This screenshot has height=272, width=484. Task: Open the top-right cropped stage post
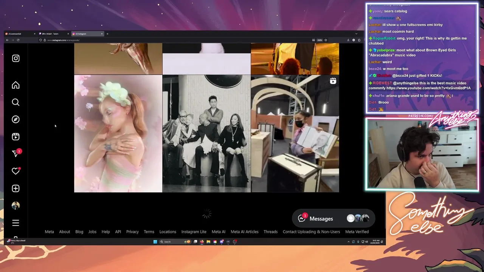coord(295,59)
